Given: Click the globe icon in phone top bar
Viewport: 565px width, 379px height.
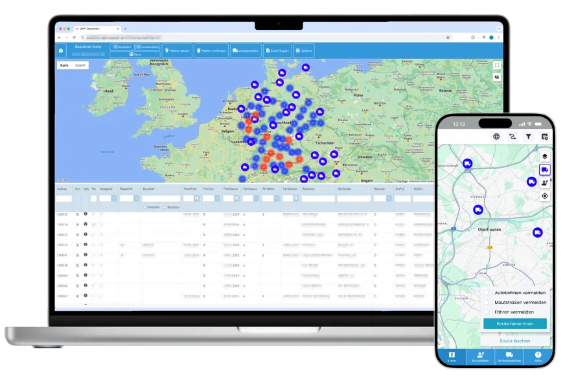Looking at the screenshot, I should [x=496, y=137].
